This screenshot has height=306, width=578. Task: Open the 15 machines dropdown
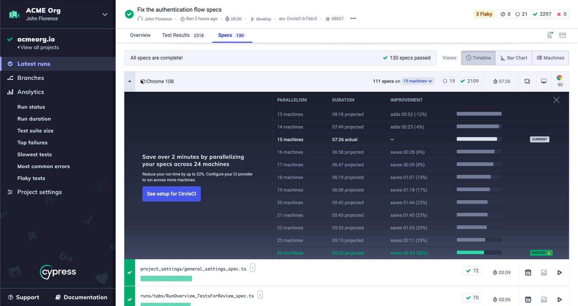point(417,81)
